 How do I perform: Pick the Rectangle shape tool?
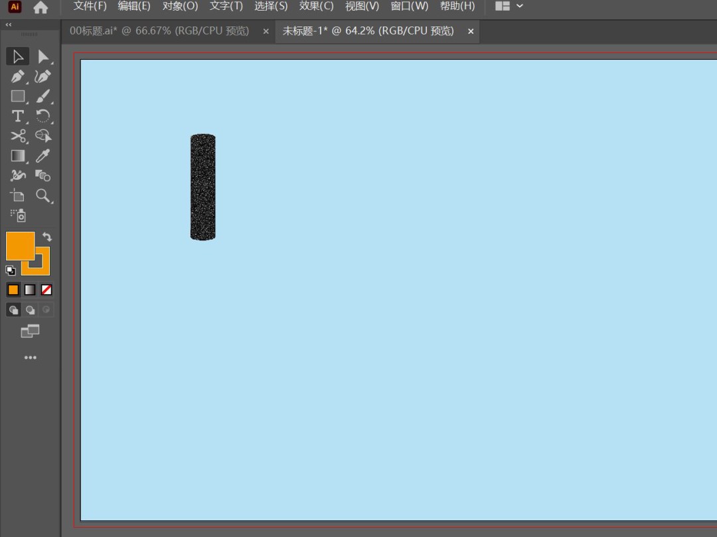click(x=18, y=96)
